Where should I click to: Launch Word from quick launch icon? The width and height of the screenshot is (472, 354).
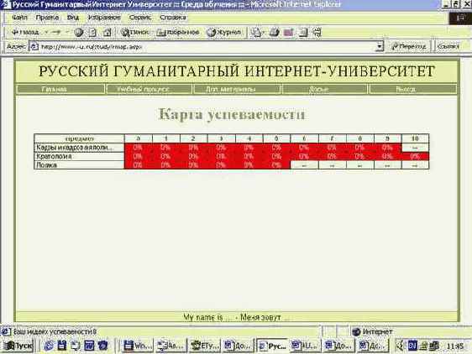pyautogui.click(x=89, y=346)
